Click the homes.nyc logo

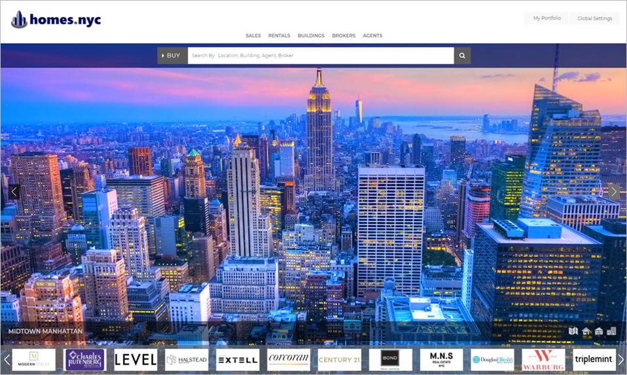pyautogui.click(x=56, y=20)
